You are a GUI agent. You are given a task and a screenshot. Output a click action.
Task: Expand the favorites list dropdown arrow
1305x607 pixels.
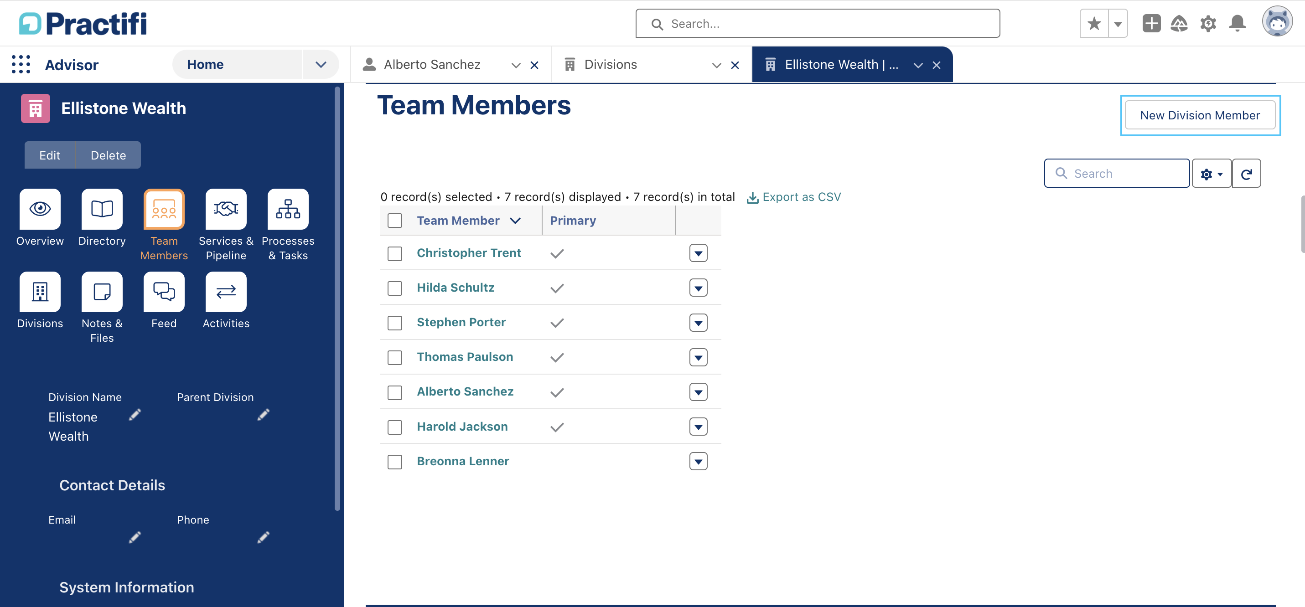pyautogui.click(x=1118, y=23)
